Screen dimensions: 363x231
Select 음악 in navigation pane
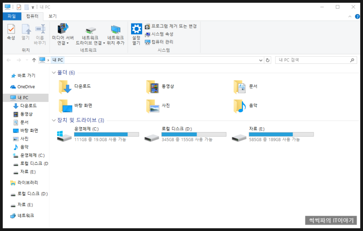[x=21, y=147]
